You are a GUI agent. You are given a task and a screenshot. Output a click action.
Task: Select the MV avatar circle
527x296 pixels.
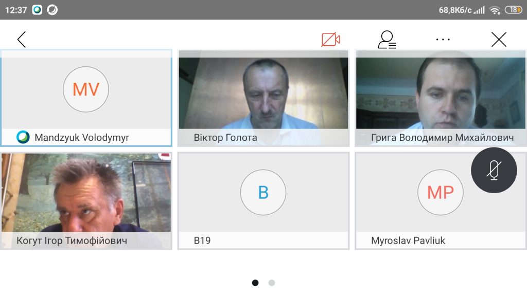tap(86, 89)
